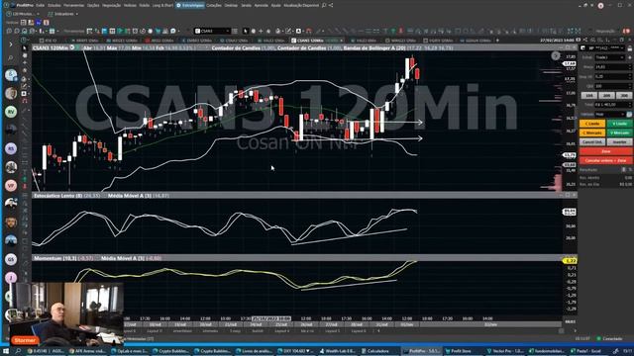
Task: Switch to the active CSAN3 120Min chart tab
Action: tap(317, 41)
